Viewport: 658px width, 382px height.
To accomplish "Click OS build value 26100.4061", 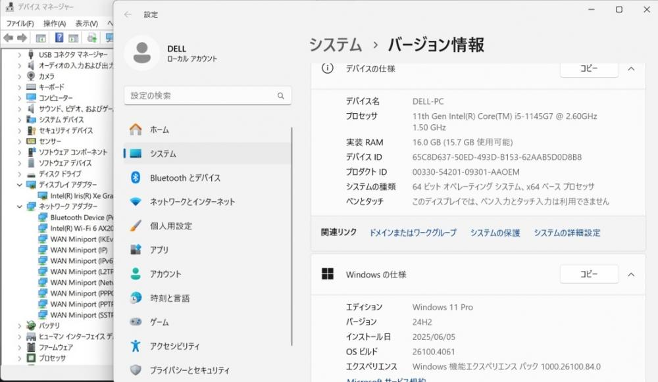I will click(x=434, y=352).
